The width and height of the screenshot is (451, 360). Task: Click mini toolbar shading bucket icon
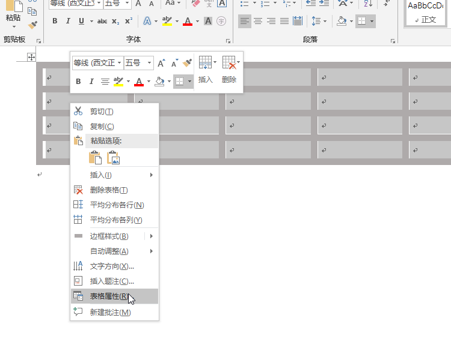[x=159, y=82]
